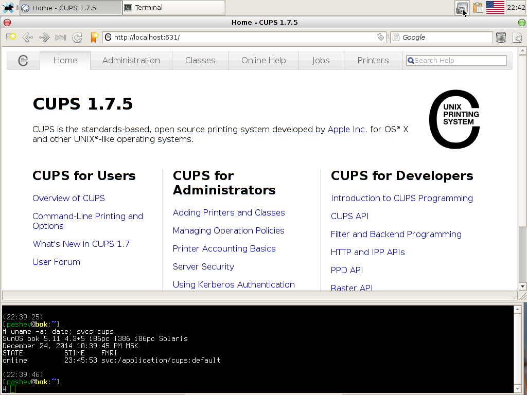
Task: Open the PPD API link
Action: [347, 270]
